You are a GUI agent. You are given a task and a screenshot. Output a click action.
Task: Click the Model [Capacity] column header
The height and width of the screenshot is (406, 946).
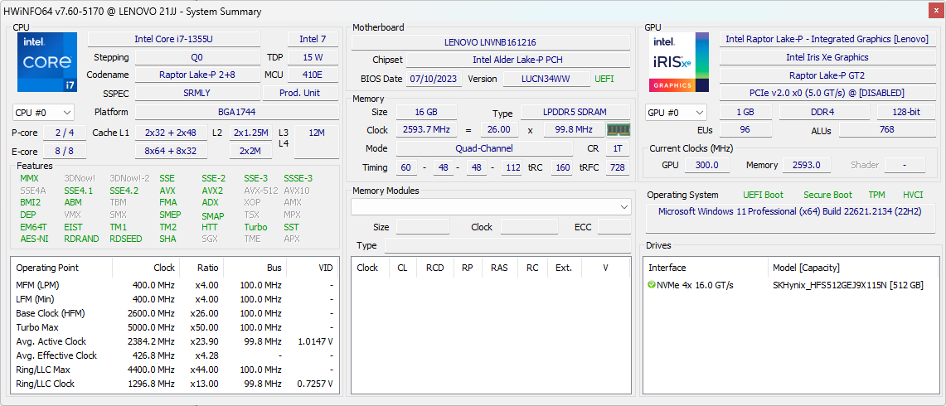pos(806,268)
